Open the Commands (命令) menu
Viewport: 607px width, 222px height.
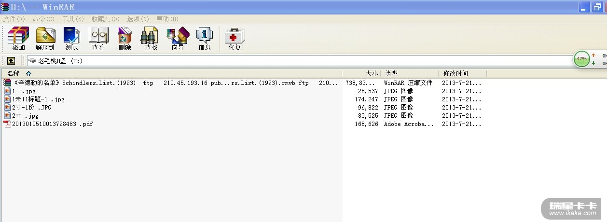pyautogui.click(x=43, y=19)
